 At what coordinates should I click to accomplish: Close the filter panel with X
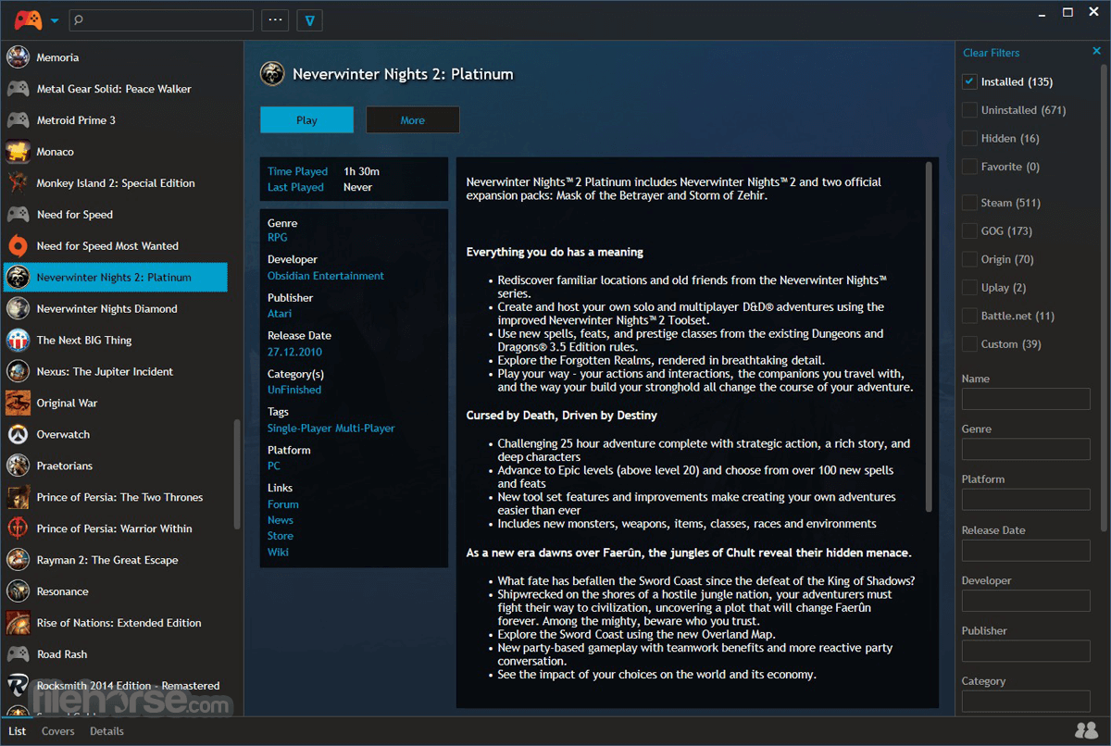(x=1097, y=52)
